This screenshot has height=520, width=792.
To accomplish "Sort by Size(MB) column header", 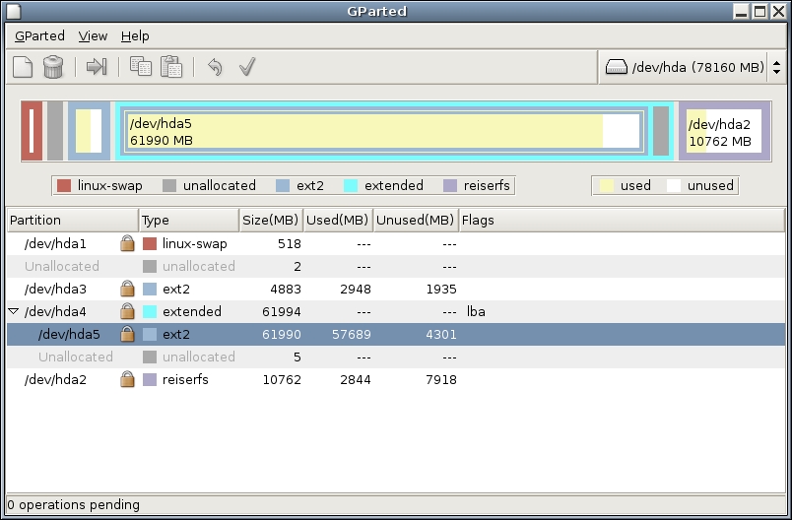I will pyautogui.click(x=271, y=221).
